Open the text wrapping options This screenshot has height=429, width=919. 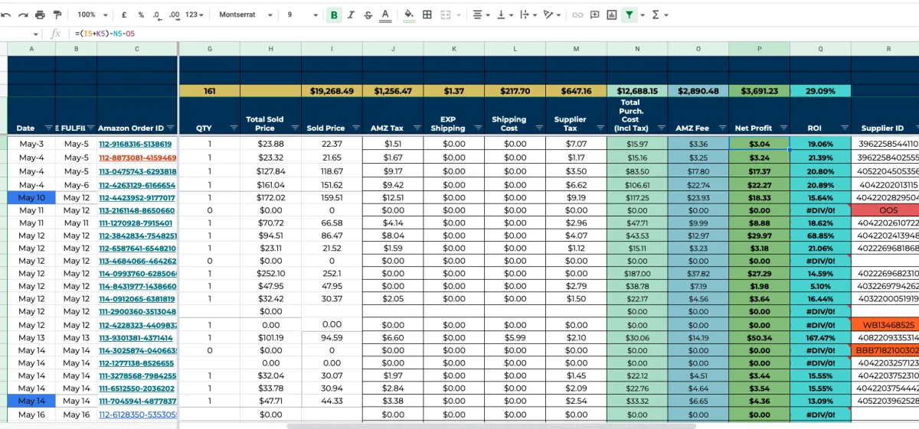point(528,15)
